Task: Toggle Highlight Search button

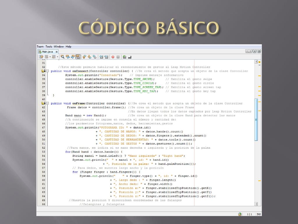Action: (x=78, y=57)
